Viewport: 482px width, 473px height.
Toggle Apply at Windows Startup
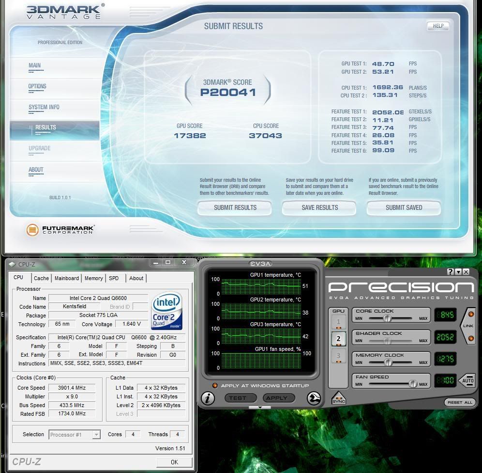[215, 386]
